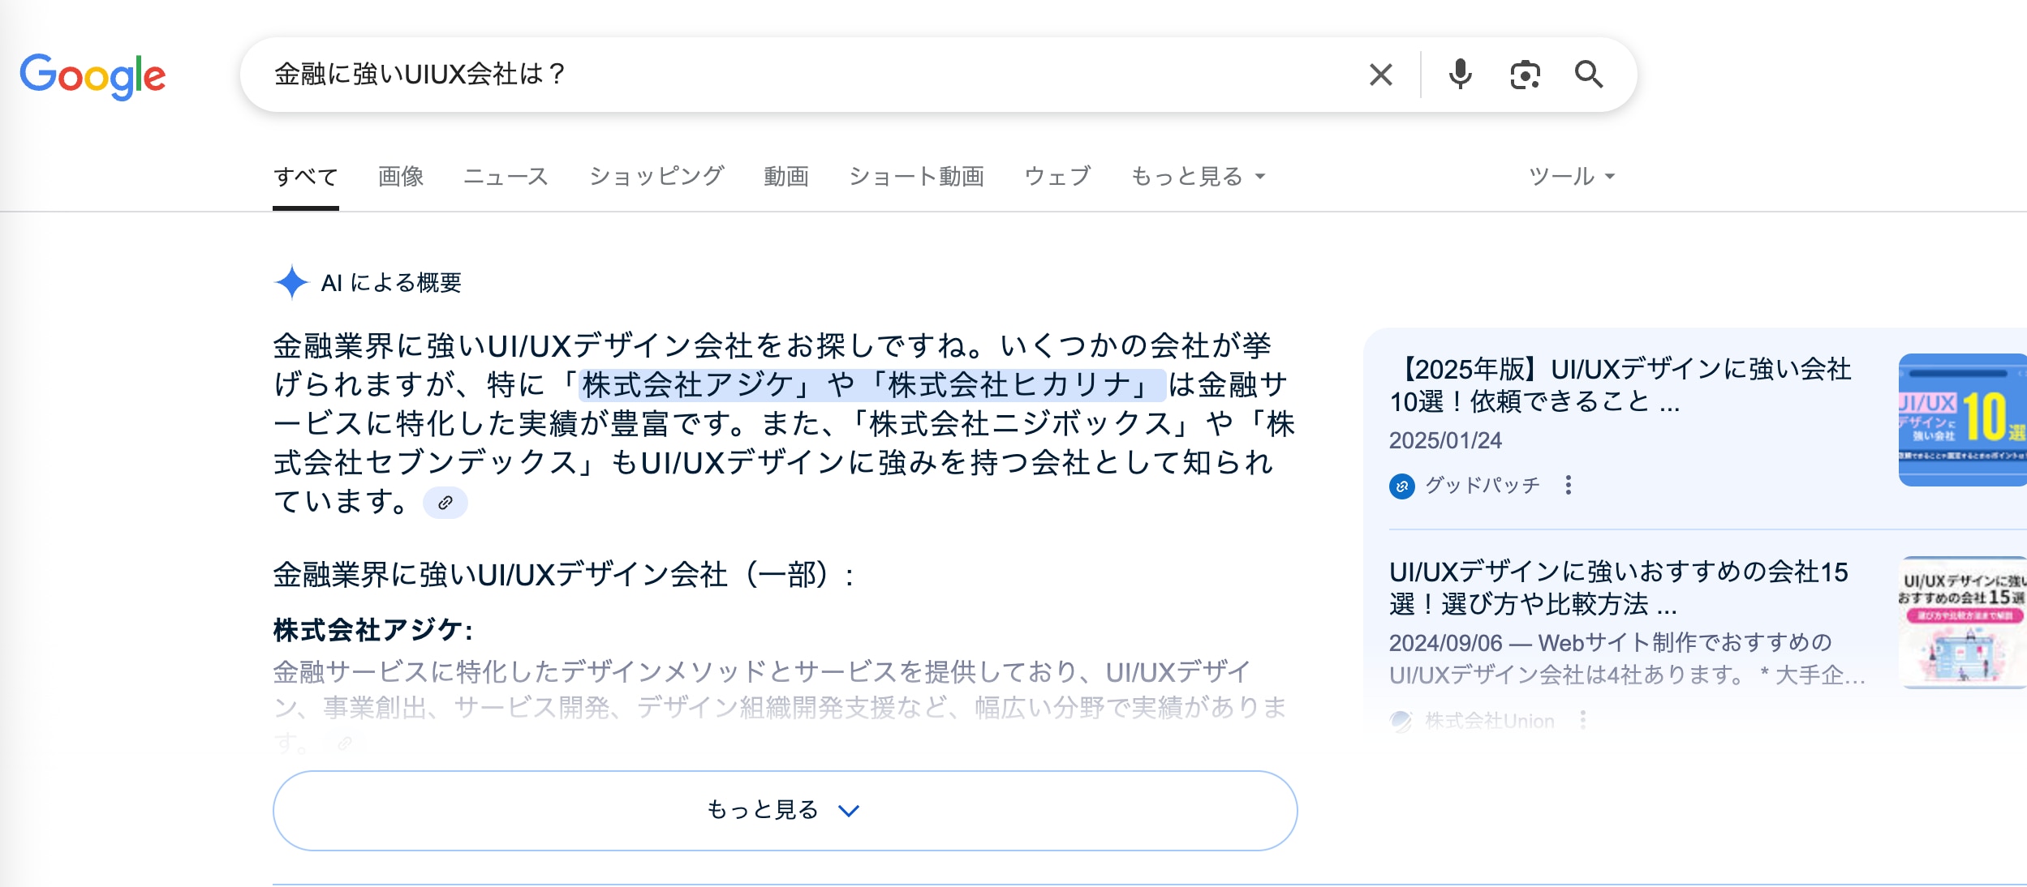This screenshot has width=2027, height=887.
Task: Start voice search with microphone icon
Action: pyautogui.click(x=1460, y=75)
